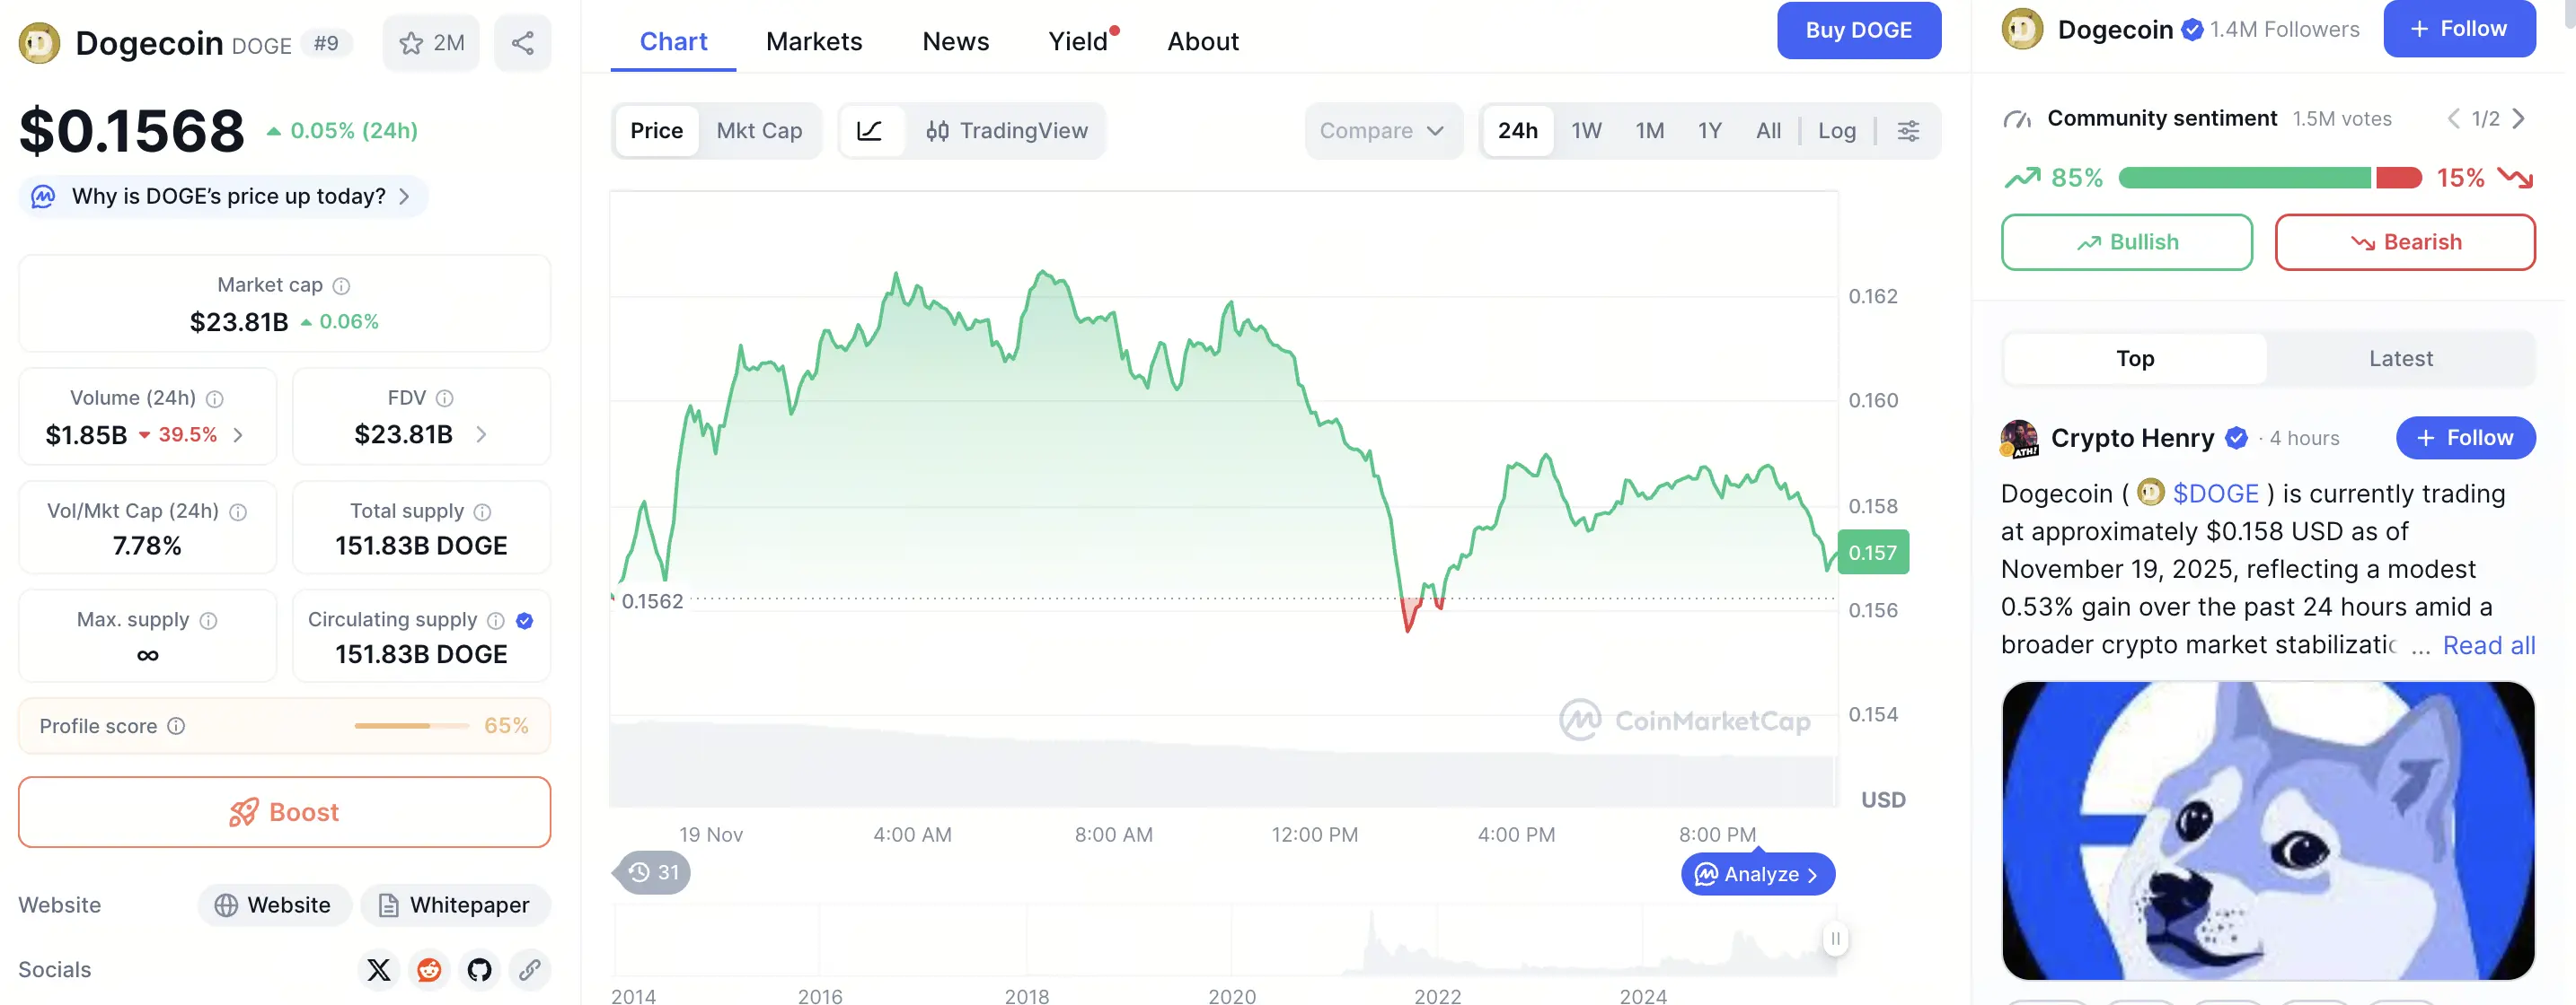Click the share icon beside watchlist star
Image resolution: width=2576 pixels, height=1005 pixels.
(x=522, y=43)
